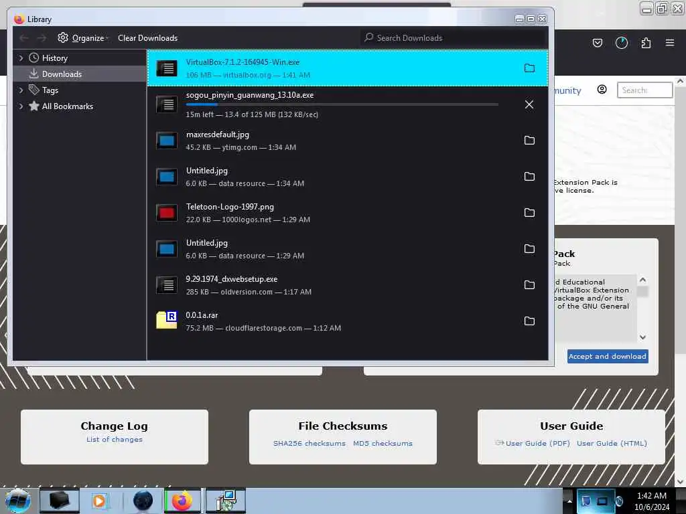
Task: Open User Guide (HTML) link
Action: tap(612, 443)
